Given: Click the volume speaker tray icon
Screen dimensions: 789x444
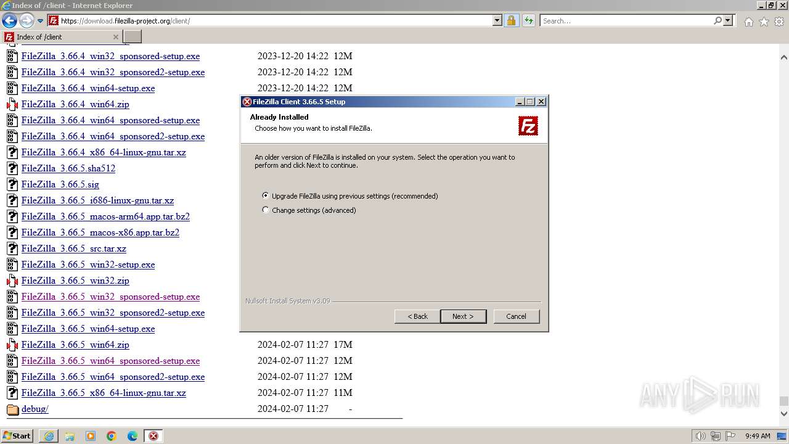Looking at the screenshot, I should tap(701, 436).
